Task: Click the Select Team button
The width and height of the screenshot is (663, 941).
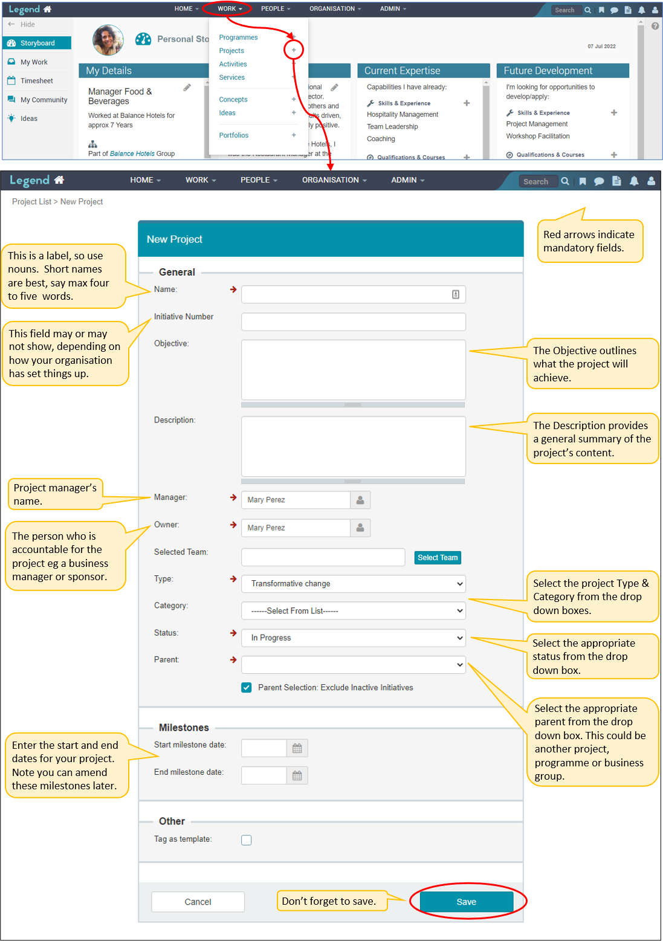Action: click(438, 558)
